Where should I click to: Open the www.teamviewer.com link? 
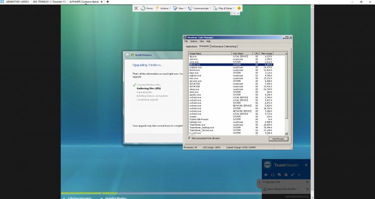[297, 197]
